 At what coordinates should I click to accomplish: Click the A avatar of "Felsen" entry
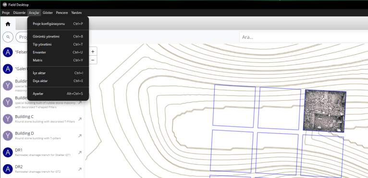8,52
